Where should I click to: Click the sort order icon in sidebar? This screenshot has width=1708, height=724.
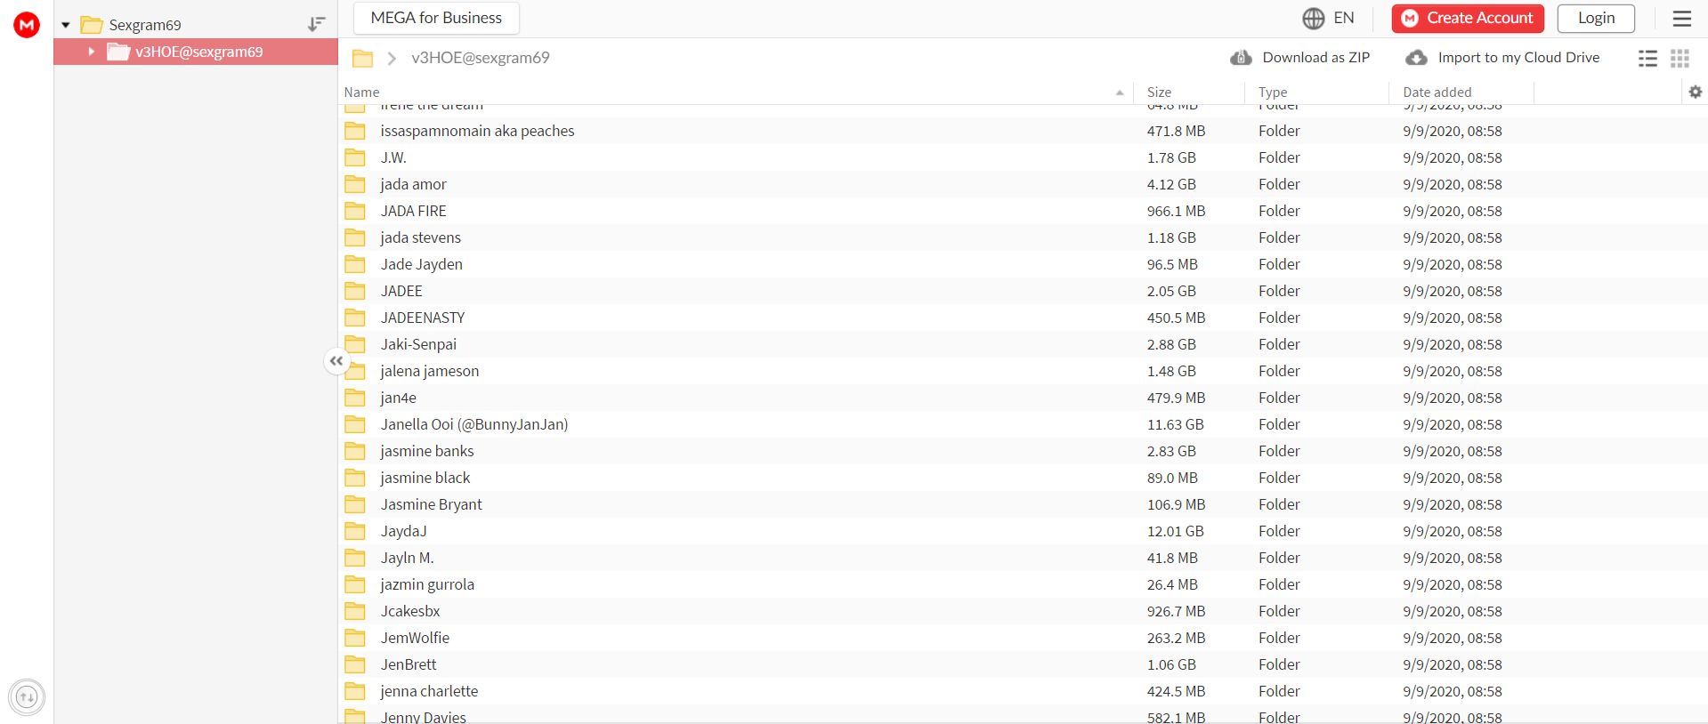click(316, 25)
